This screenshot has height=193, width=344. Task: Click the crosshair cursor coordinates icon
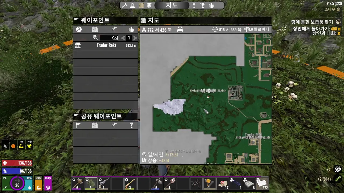coord(215,30)
